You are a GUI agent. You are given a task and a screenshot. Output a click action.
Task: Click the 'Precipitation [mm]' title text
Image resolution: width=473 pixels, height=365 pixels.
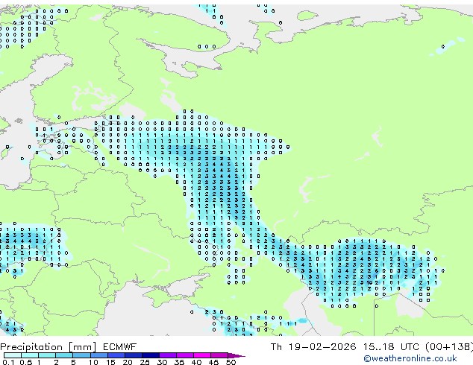[x=48, y=347]
